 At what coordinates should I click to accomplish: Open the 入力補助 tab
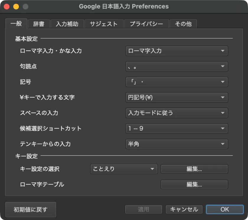point(67,24)
